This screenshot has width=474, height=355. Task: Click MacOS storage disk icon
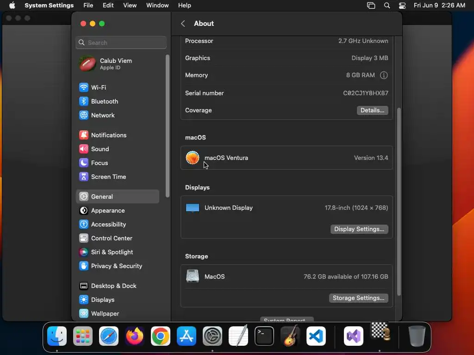click(x=193, y=276)
